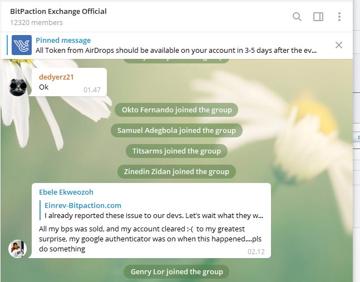Viewport: 360px width, 282px height.
Task: Click Samuel Adegbola joined the group notice
Action: point(176,131)
